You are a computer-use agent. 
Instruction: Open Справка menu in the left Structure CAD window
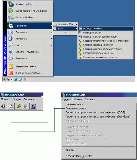click(29, 99)
